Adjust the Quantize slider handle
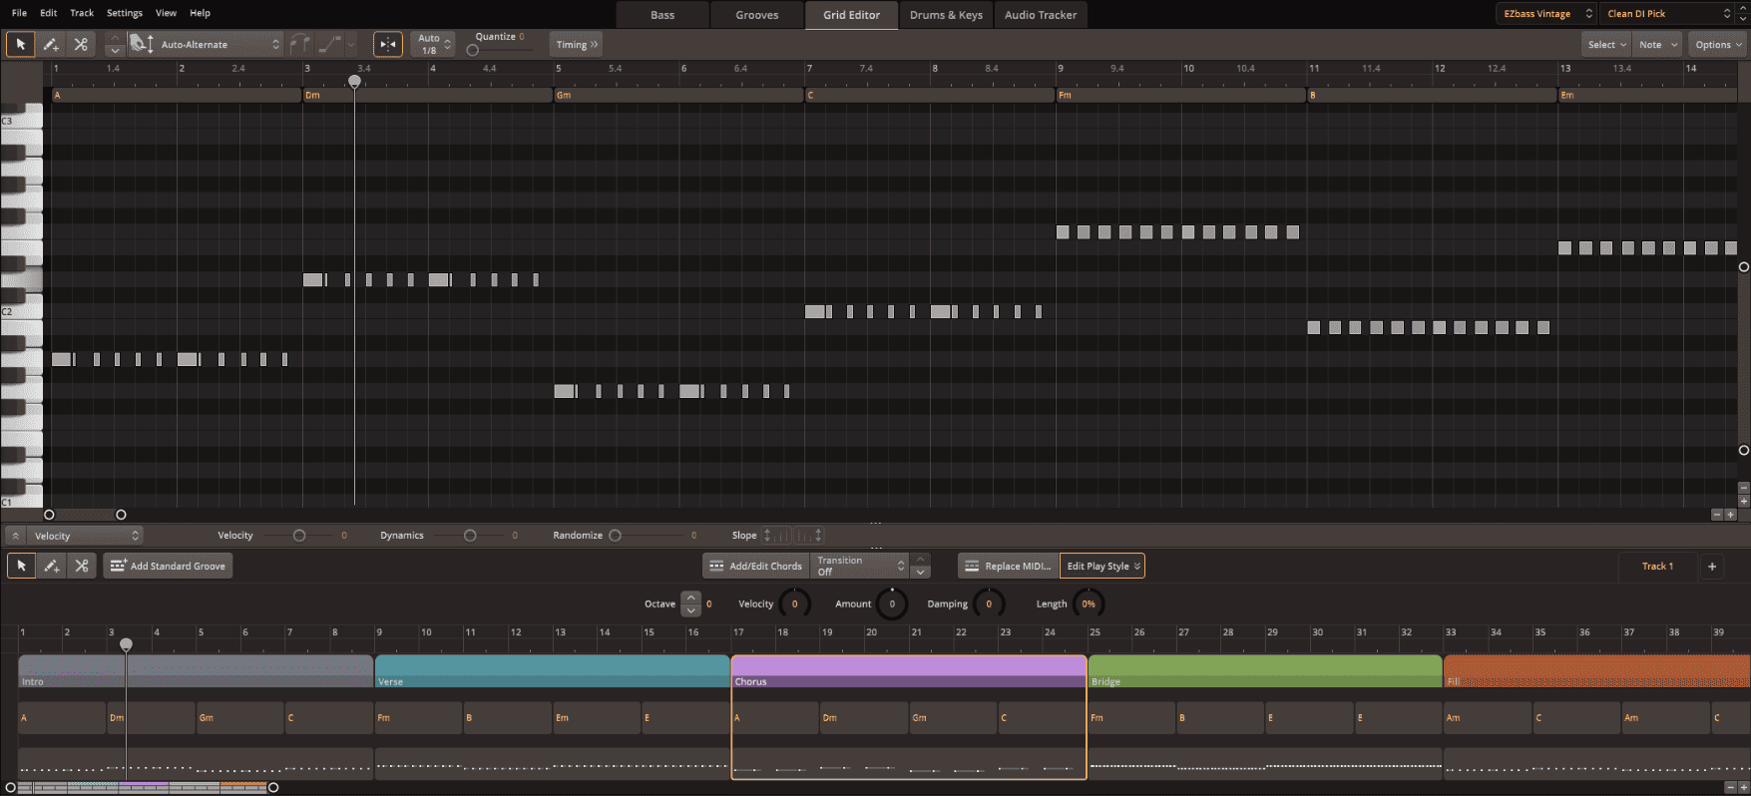 tap(473, 50)
